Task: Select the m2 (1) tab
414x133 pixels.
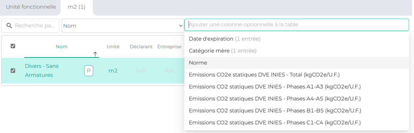Action: click(77, 7)
